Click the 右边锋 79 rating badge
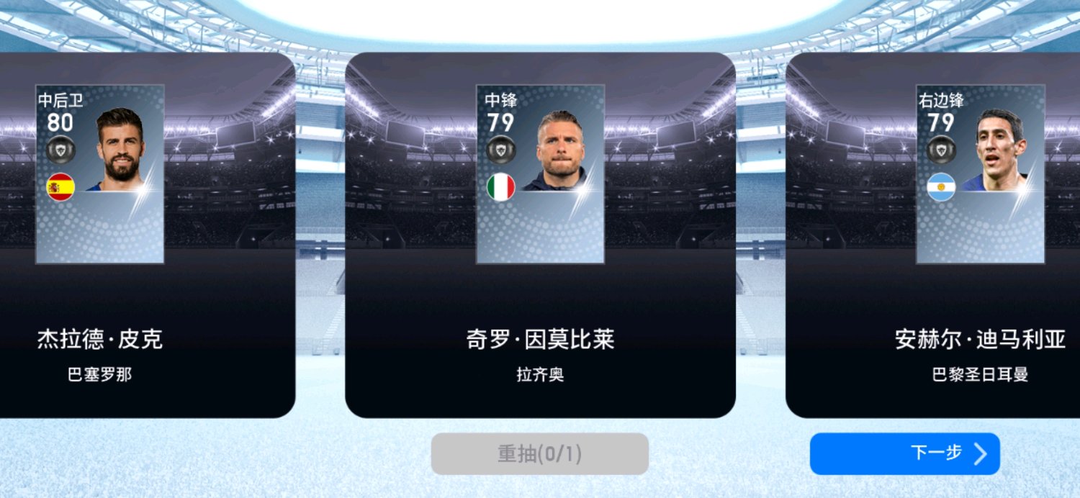The height and width of the screenshot is (498, 1080). [x=941, y=112]
